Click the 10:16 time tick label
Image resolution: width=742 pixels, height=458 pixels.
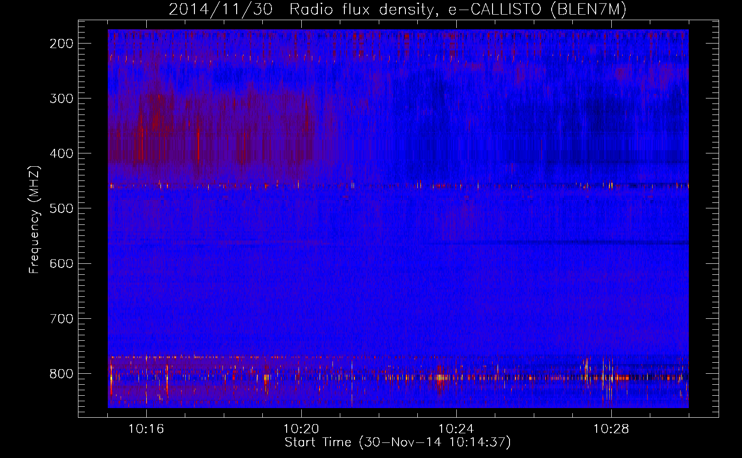click(x=146, y=429)
